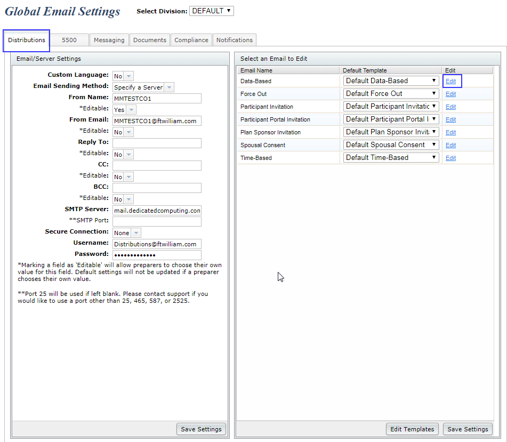Open the Messaging tab
Image resolution: width=507 pixels, height=442 pixels.
(x=109, y=40)
